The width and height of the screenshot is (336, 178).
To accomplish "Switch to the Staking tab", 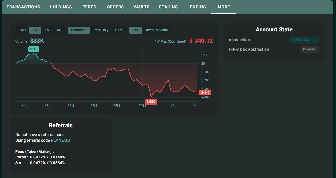I will [x=168, y=7].
